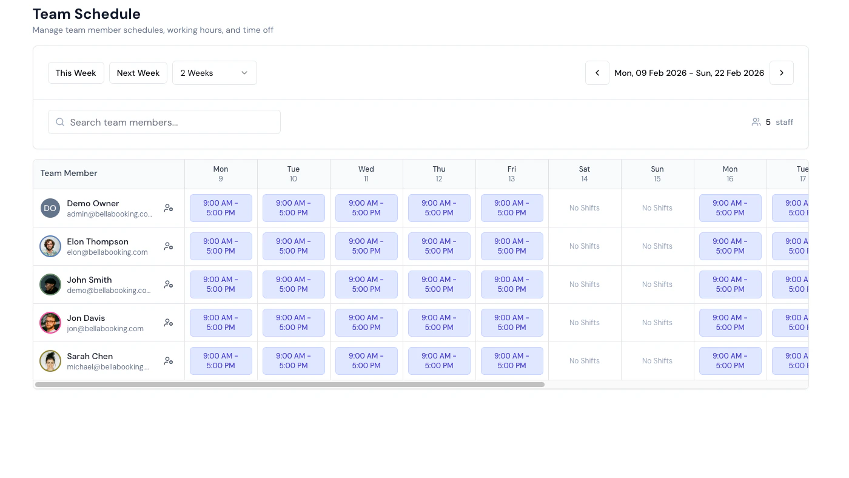Click Sarah Chen's staff settings icon
Screen dimensions: 849x478
tap(168, 360)
